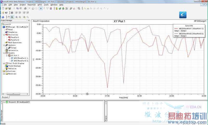The height and width of the screenshot is (125, 208).
Task: Open the Tools menu
Action: point(46,5)
